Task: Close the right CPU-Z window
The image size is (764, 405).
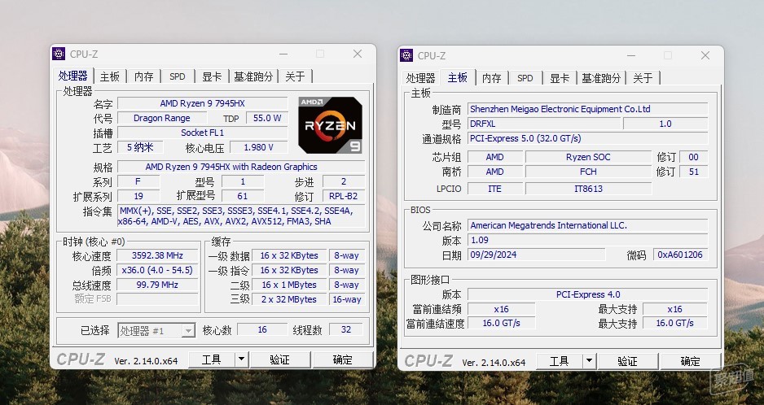Action: point(705,55)
